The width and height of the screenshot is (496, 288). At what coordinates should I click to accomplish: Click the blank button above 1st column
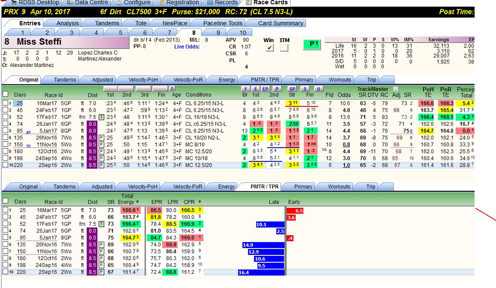coord(110,88)
